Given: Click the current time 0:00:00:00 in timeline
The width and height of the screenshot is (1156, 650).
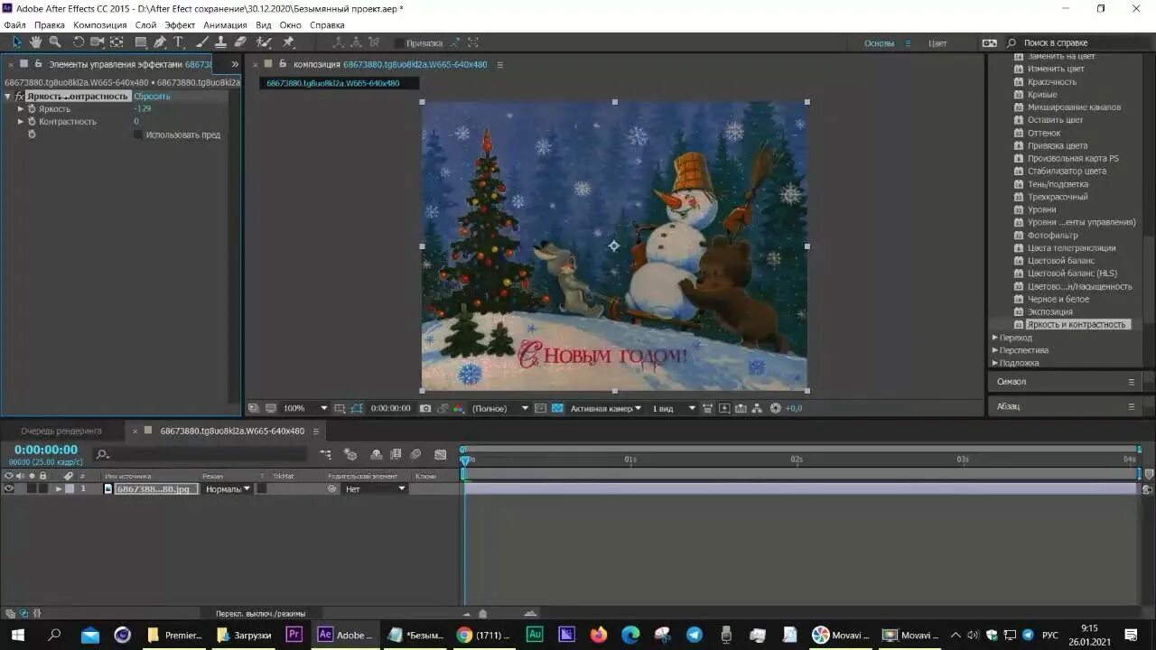Looking at the screenshot, I should (46, 450).
